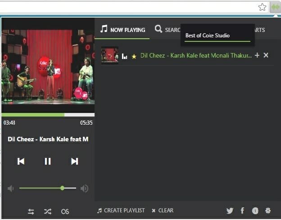This screenshot has width=281, height=220.
Task: Click the Coke Studio video preview
Action: tap(48, 65)
